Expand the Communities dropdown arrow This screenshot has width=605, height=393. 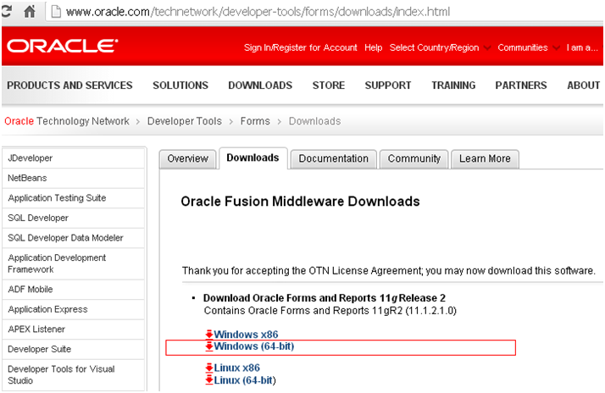(x=556, y=47)
